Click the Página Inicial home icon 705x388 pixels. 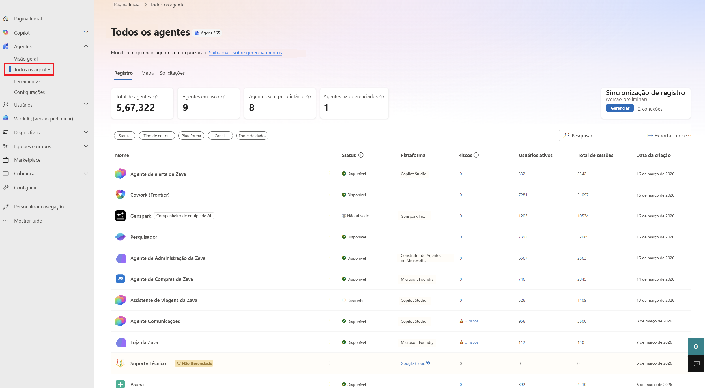point(6,19)
